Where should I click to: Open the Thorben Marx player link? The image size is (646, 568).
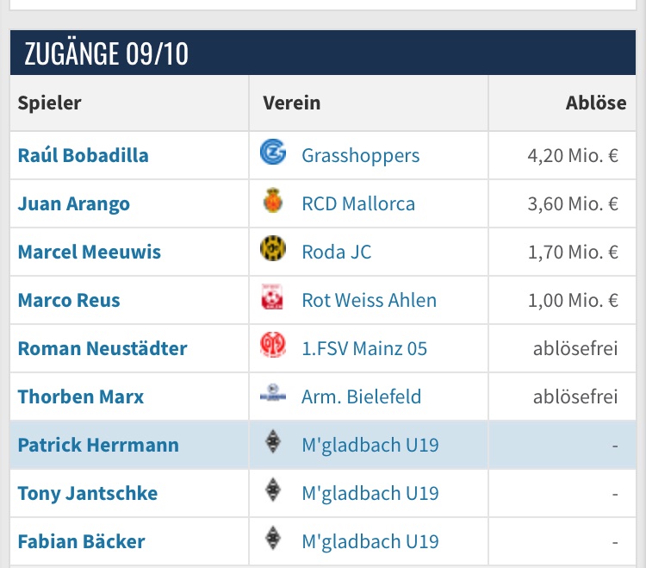click(x=81, y=396)
